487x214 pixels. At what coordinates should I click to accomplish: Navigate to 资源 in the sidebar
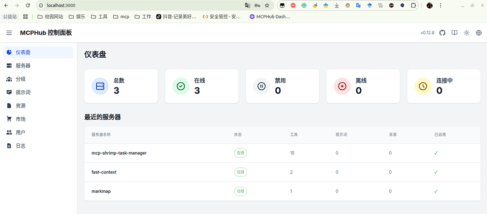point(38,106)
